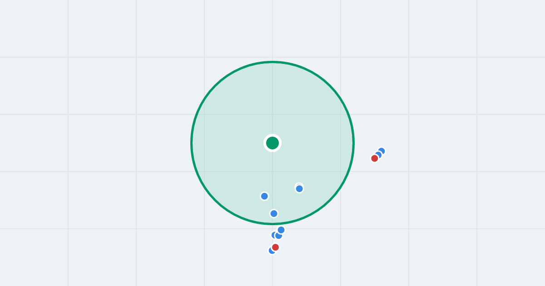Click the green center marker of the circle
Viewport: 545px width, 286px height.
272,143
